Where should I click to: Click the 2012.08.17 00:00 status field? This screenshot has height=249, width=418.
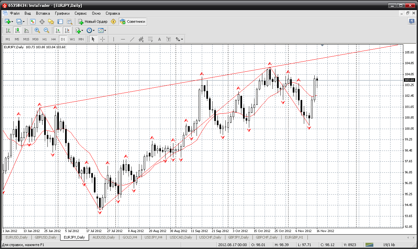pyautogui.click(x=232, y=244)
